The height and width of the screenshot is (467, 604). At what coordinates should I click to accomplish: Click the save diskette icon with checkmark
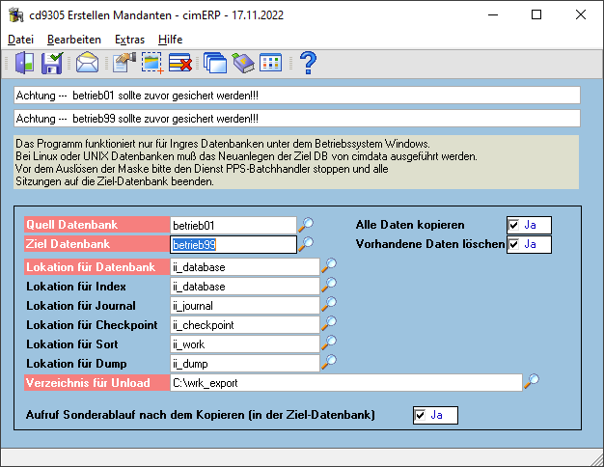click(52, 63)
